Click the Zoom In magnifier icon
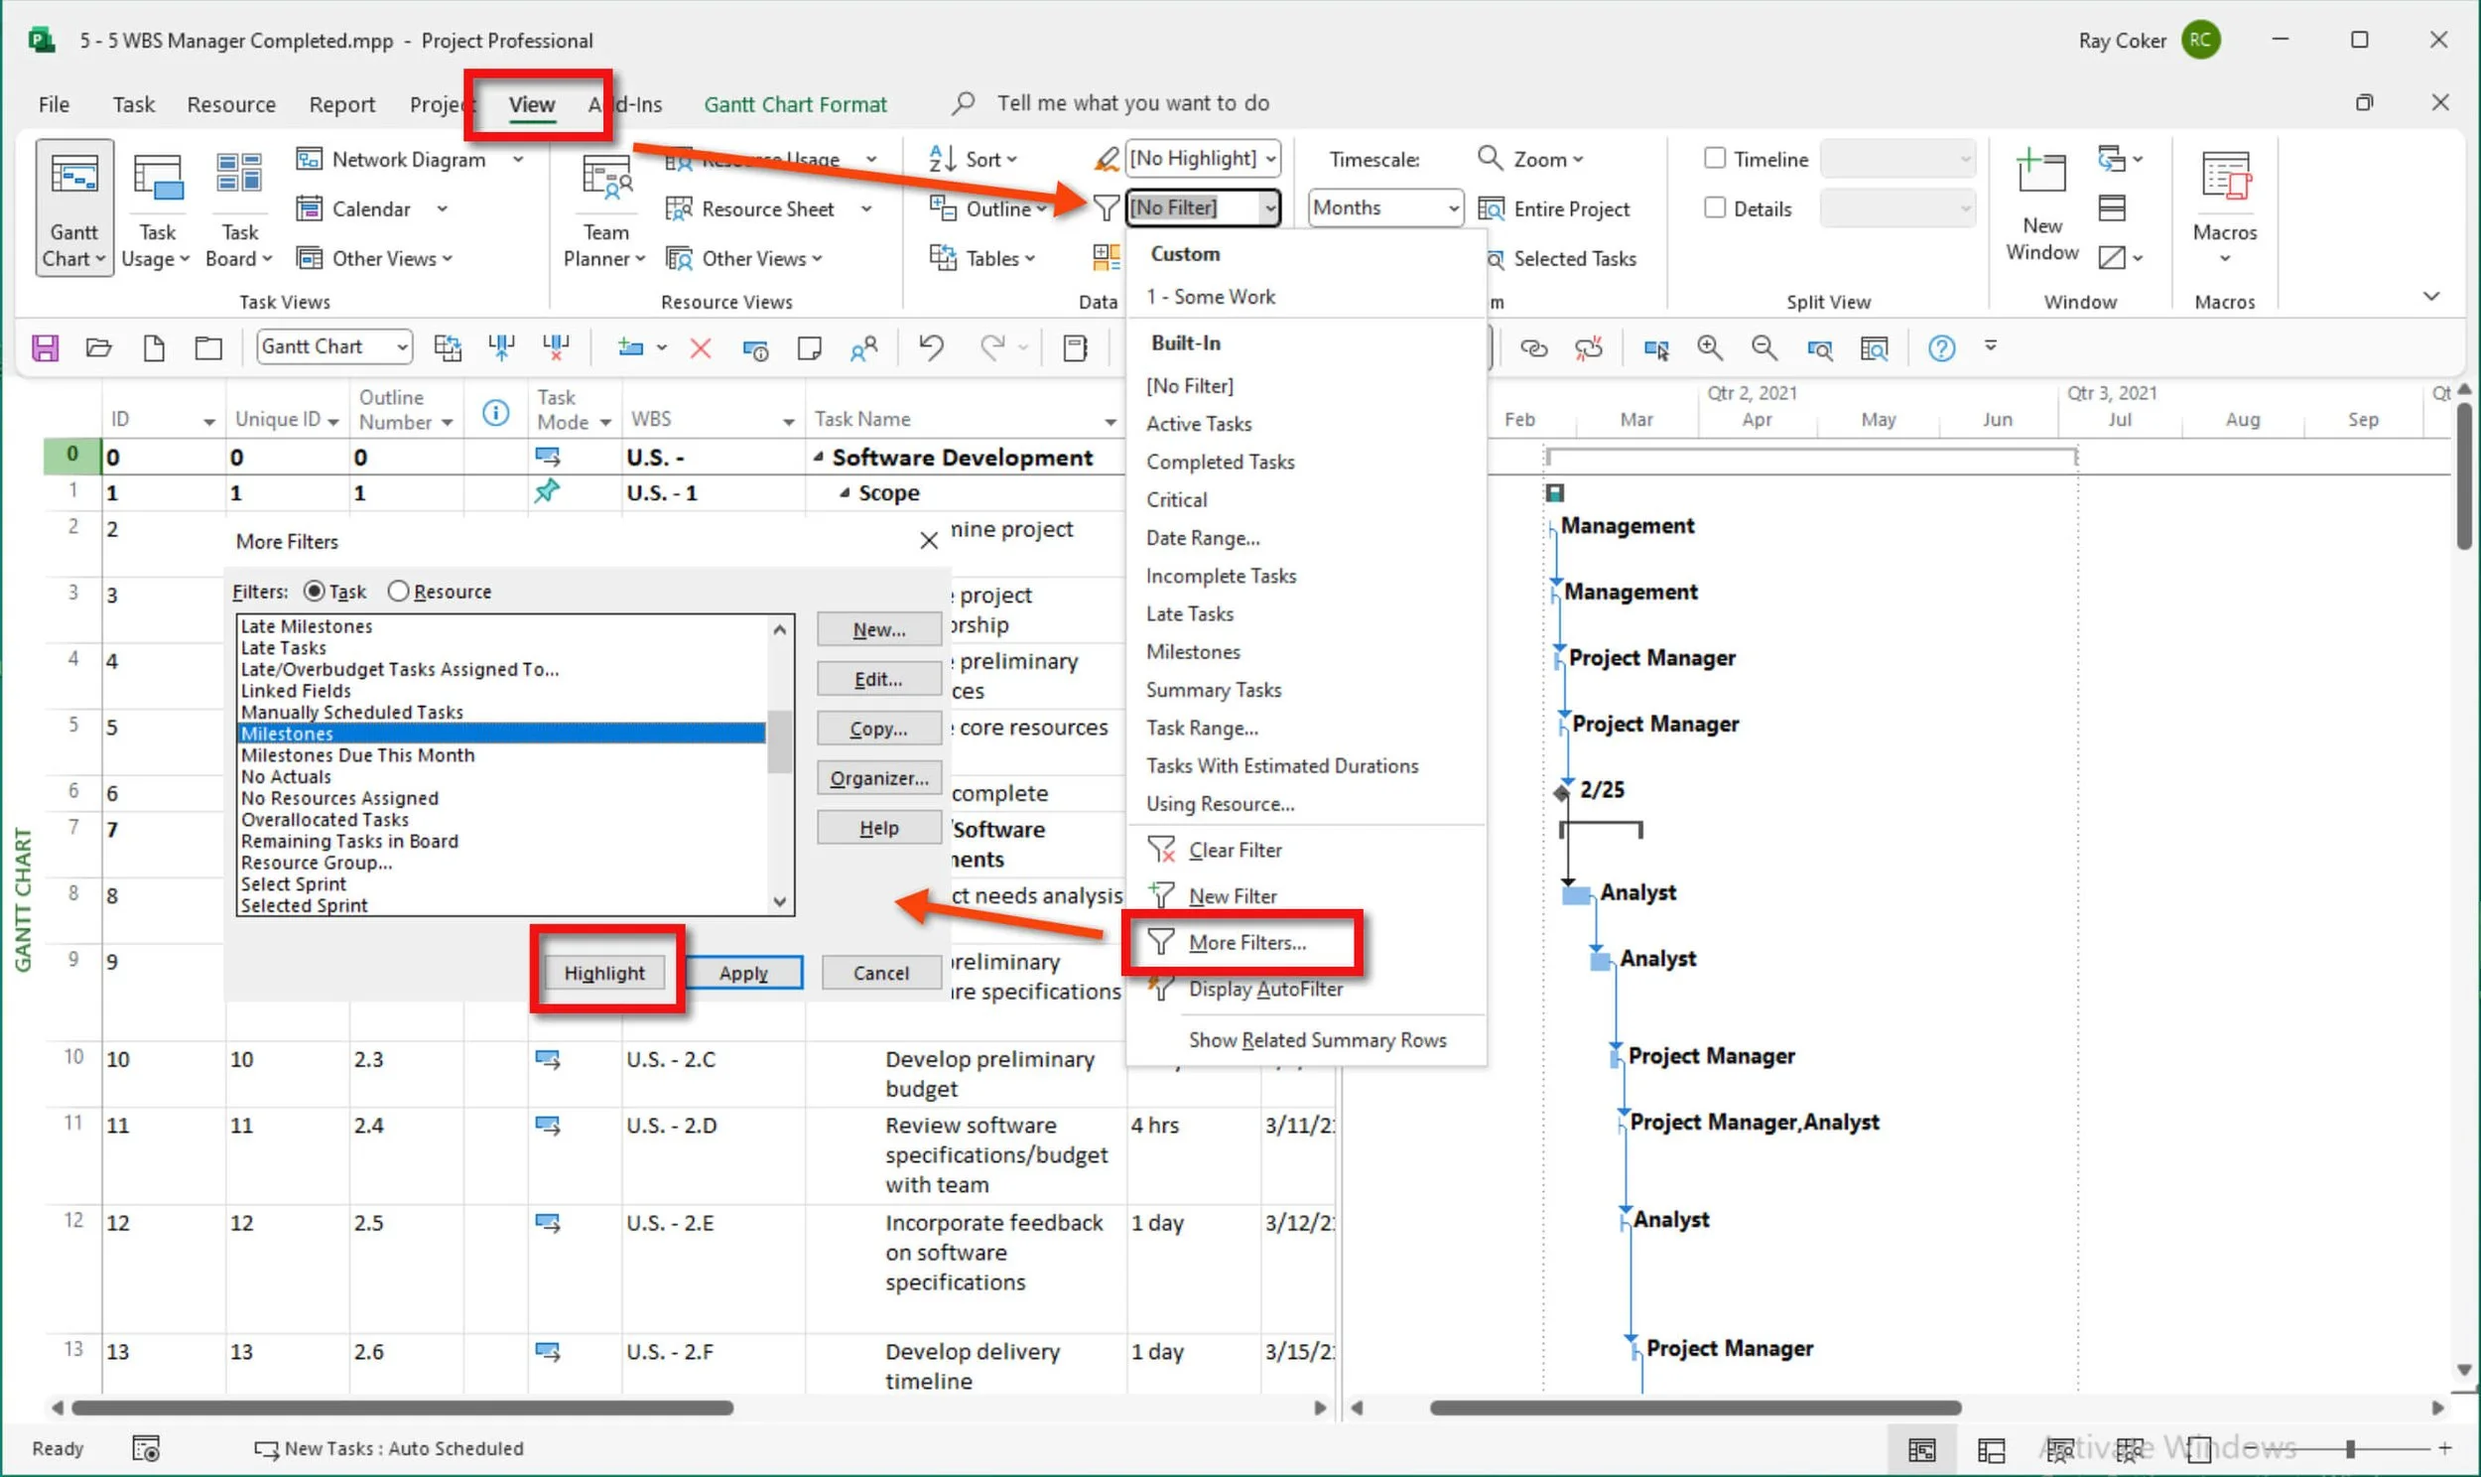Screen dimensions: 2481x1477 click(x=1709, y=347)
